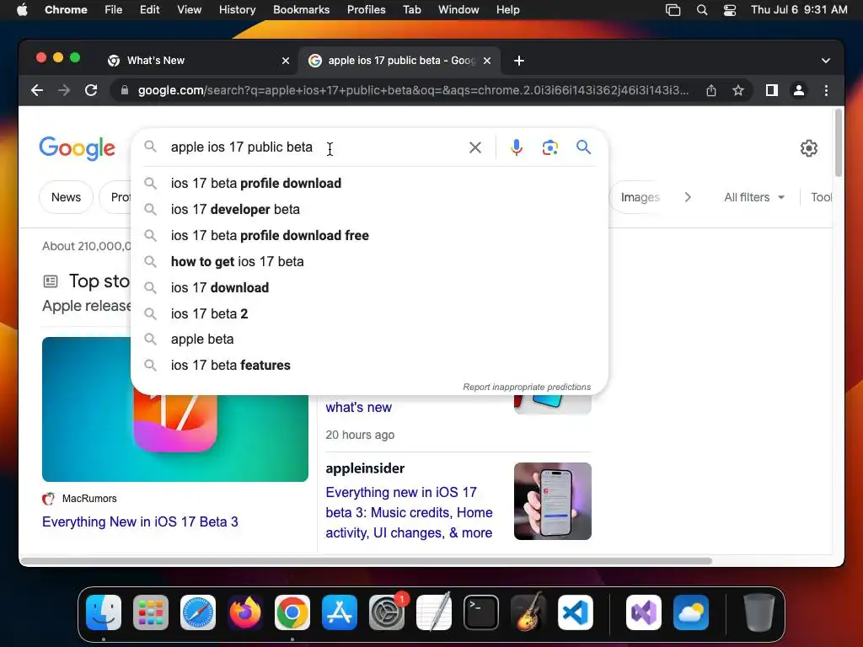Search by image with Google Lens icon

(549, 147)
